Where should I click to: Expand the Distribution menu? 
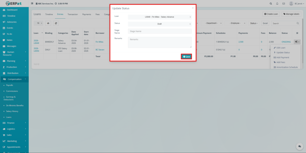14,73
